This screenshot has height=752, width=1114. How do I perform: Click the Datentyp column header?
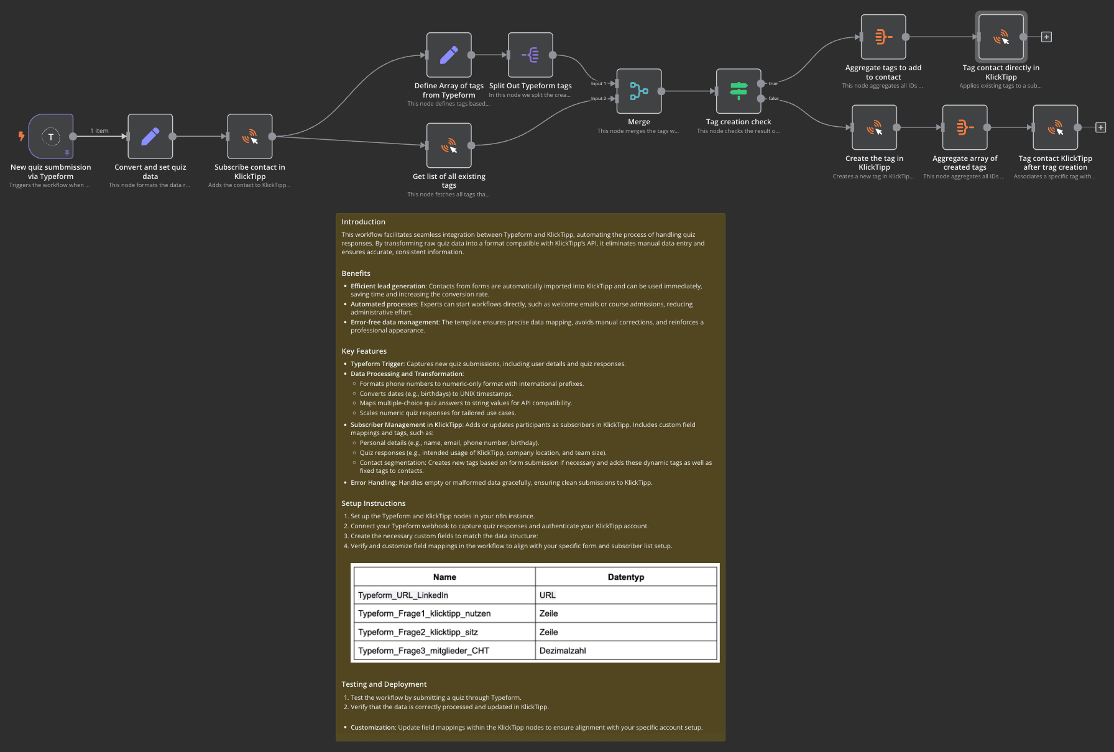point(626,577)
